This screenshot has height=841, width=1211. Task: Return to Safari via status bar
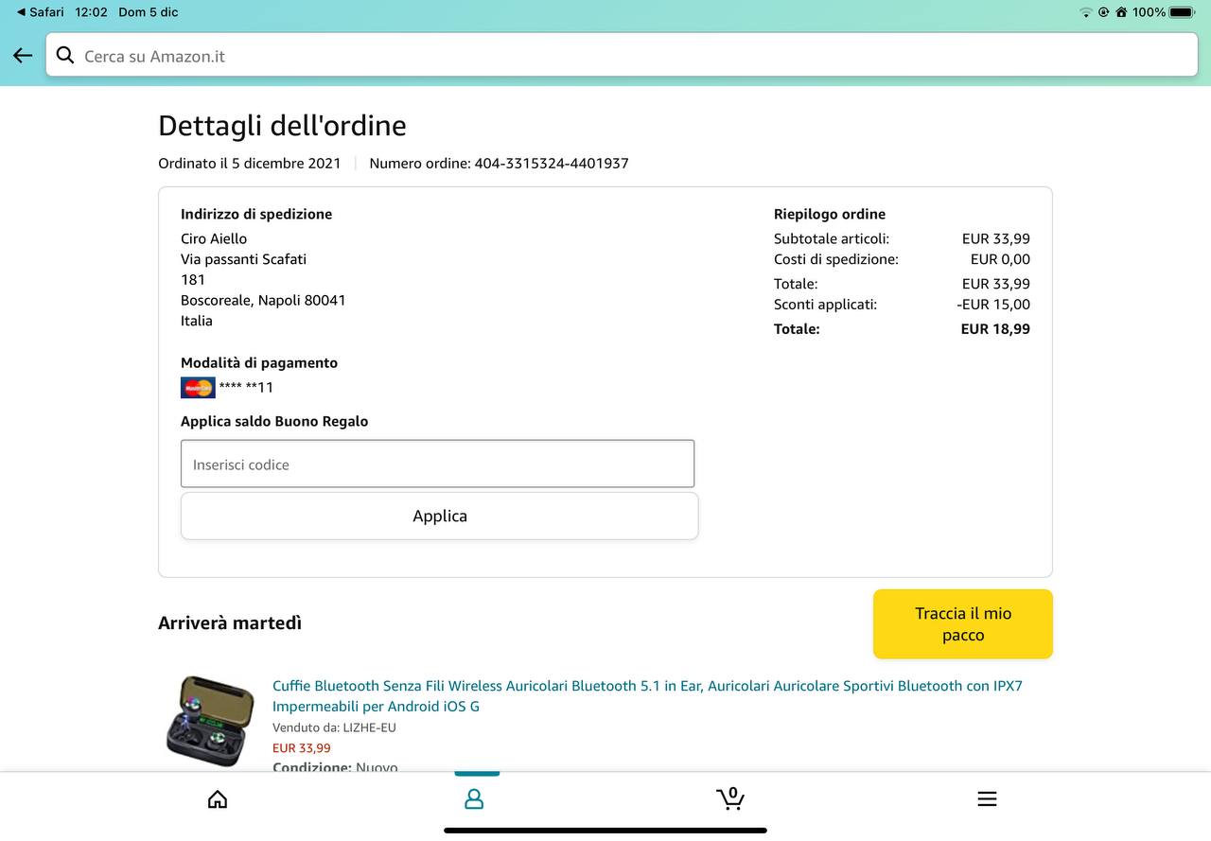[x=40, y=12]
